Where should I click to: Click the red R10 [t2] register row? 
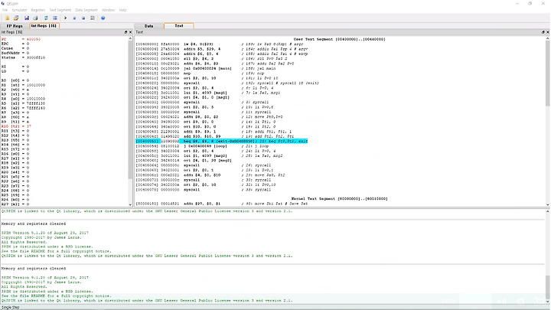tap(16, 126)
